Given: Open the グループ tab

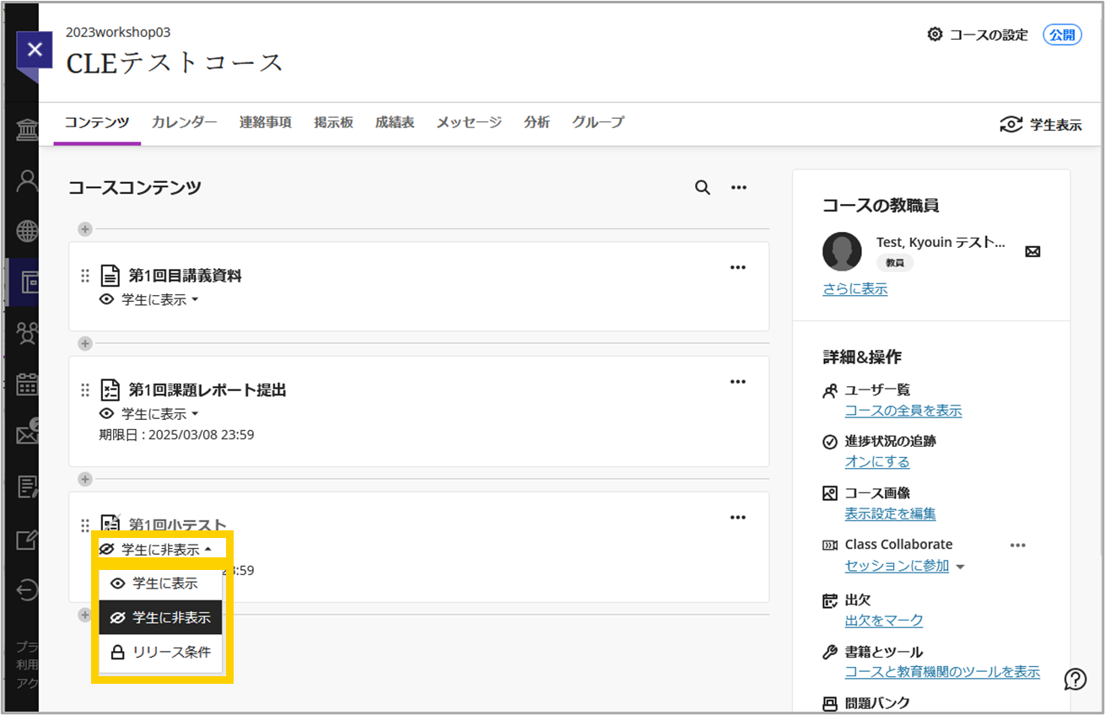Looking at the screenshot, I should point(598,122).
